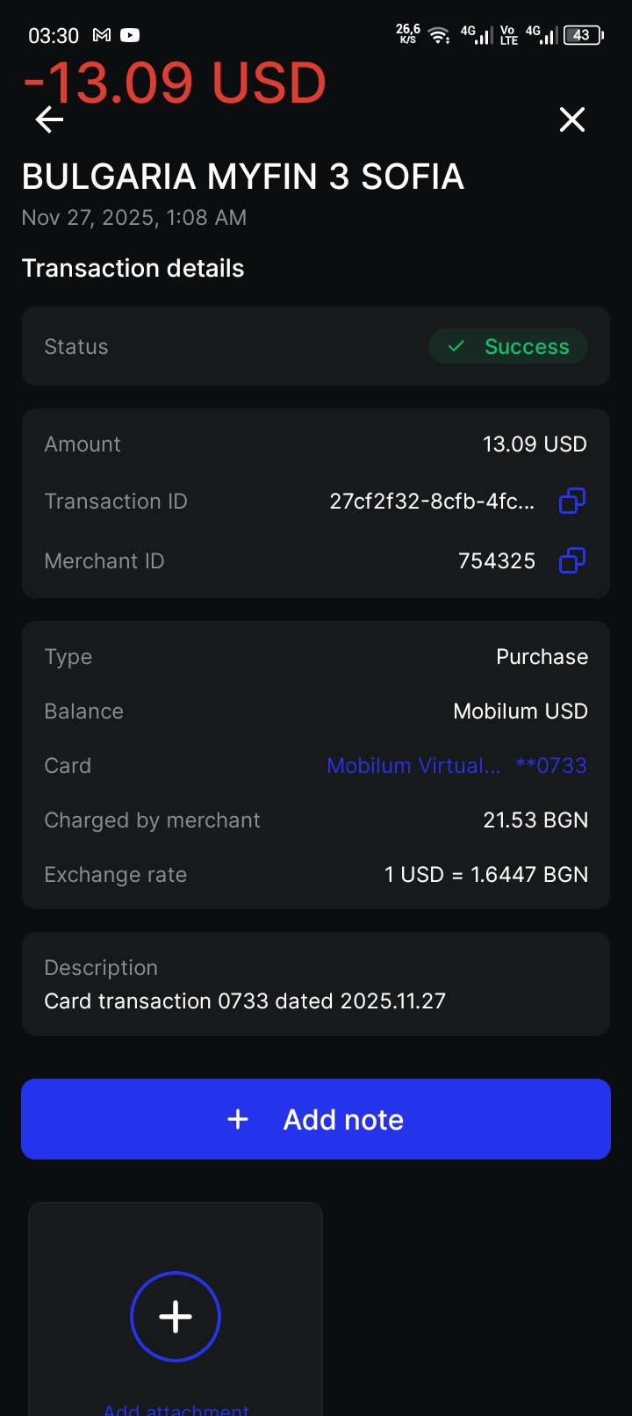Tap the Success status badge
Screen dimensions: 632x1416
[x=508, y=347]
